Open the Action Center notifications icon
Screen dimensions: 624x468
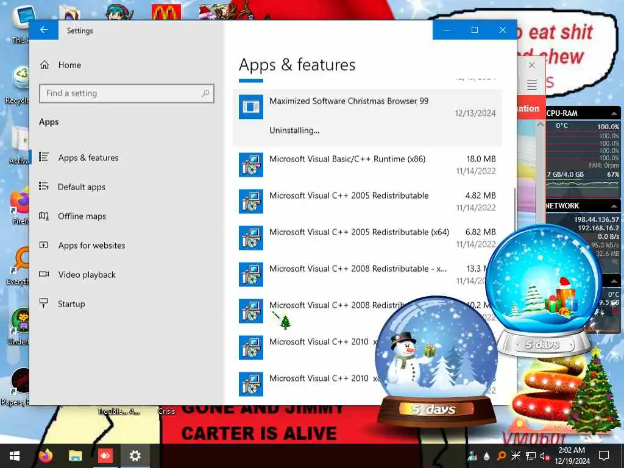(x=604, y=456)
